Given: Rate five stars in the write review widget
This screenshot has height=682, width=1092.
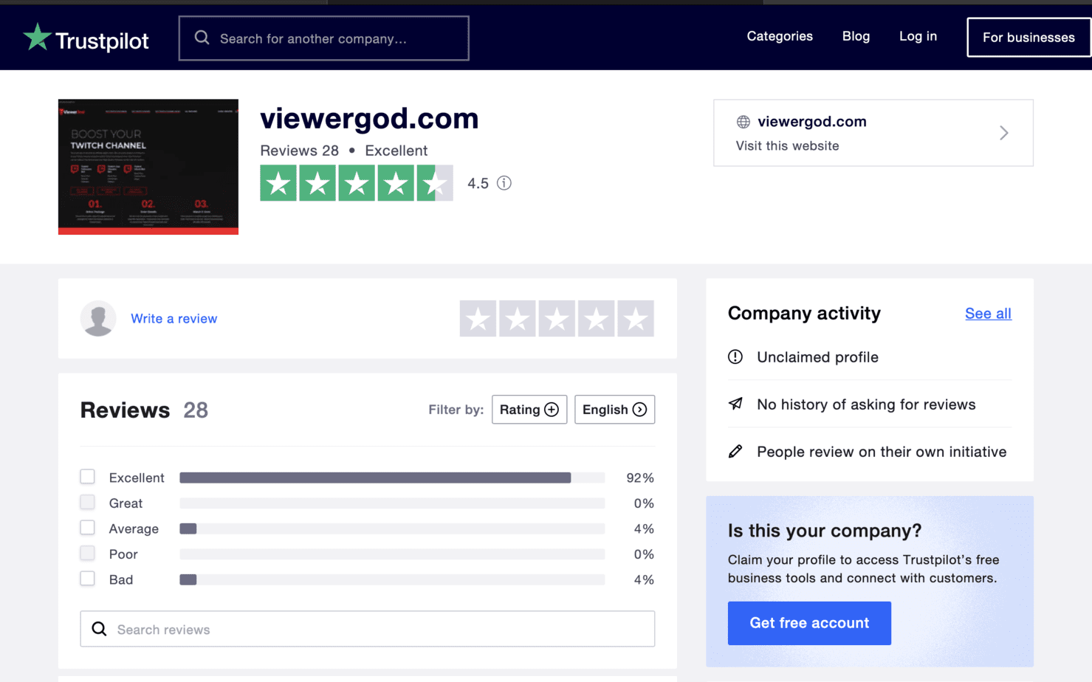Looking at the screenshot, I should [x=636, y=319].
